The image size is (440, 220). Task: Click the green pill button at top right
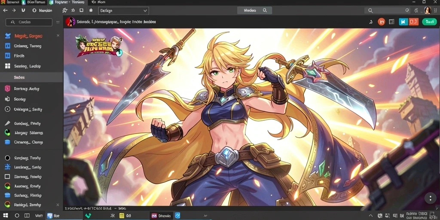coord(429,22)
